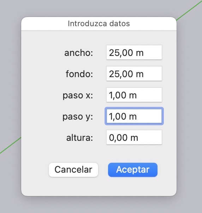Focus the paso x text box

click(x=134, y=95)
